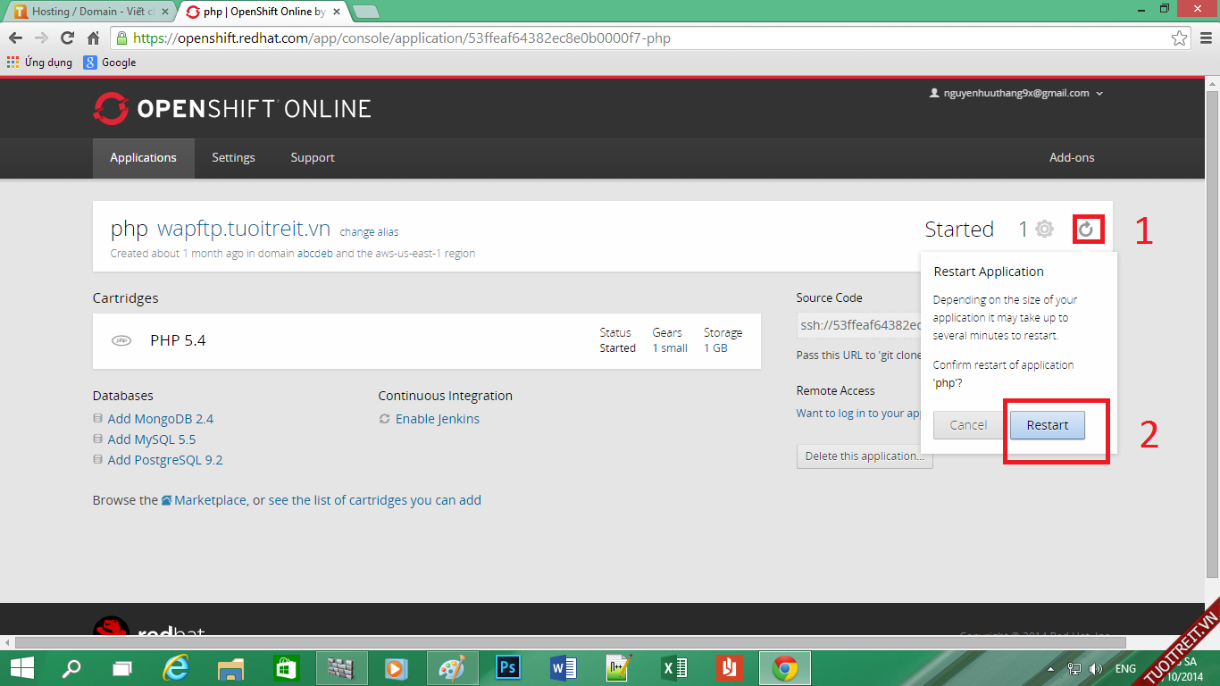Click the browser home icon
Image resolution: width=1220 pixels, height=686 pixels.
[x=93, y=38]
